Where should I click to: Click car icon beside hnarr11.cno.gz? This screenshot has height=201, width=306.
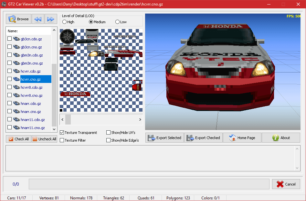point(16,127)
